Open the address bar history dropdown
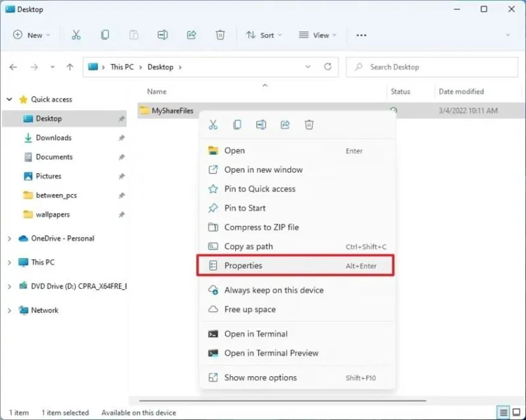Viewport: 526px width, 420px height. coord(308,67)
